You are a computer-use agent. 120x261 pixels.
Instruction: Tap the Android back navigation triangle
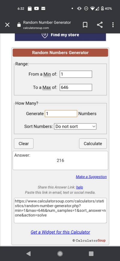click(28, 253)
